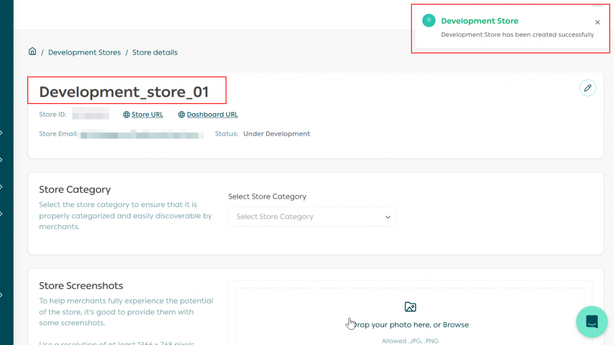
Task: Dismiss the Development Store notification
Action: click(597, 22)
